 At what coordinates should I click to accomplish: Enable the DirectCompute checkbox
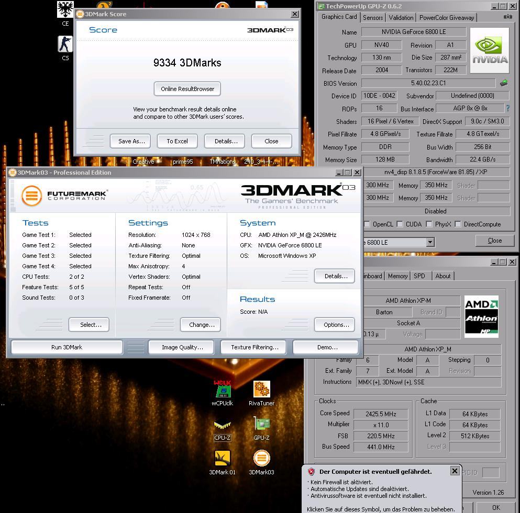[x=458, y=224]
